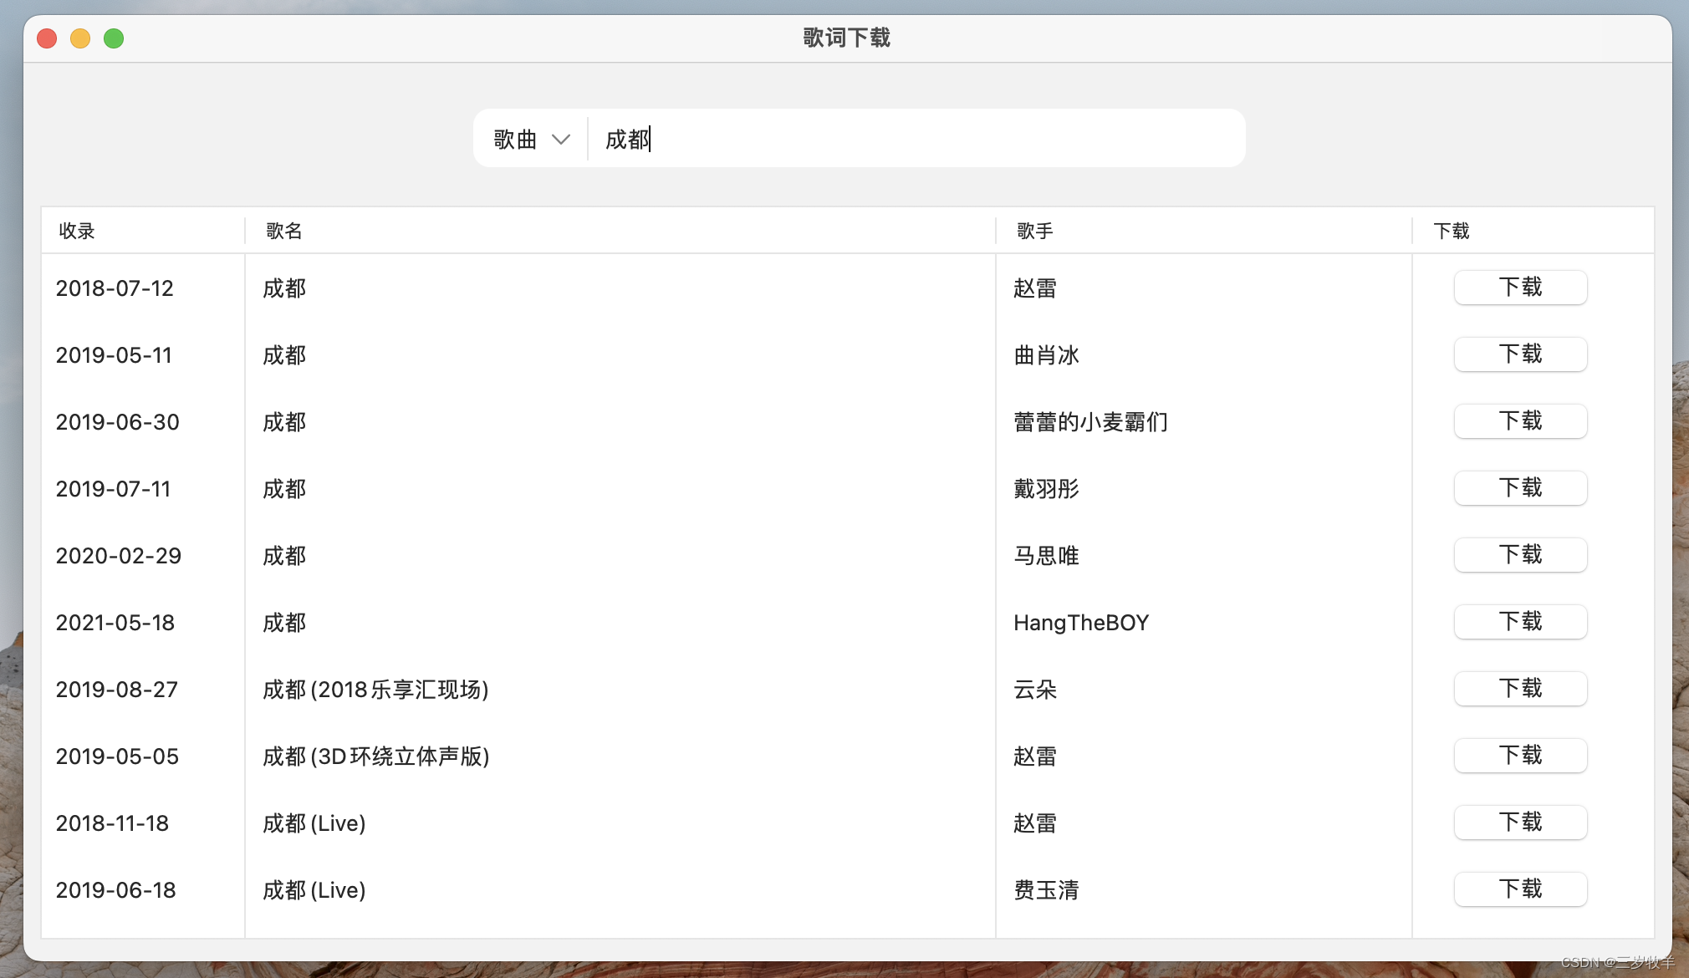
Task: Select the HangTheBOY artist cell
Action: [x=1081, y=623]
